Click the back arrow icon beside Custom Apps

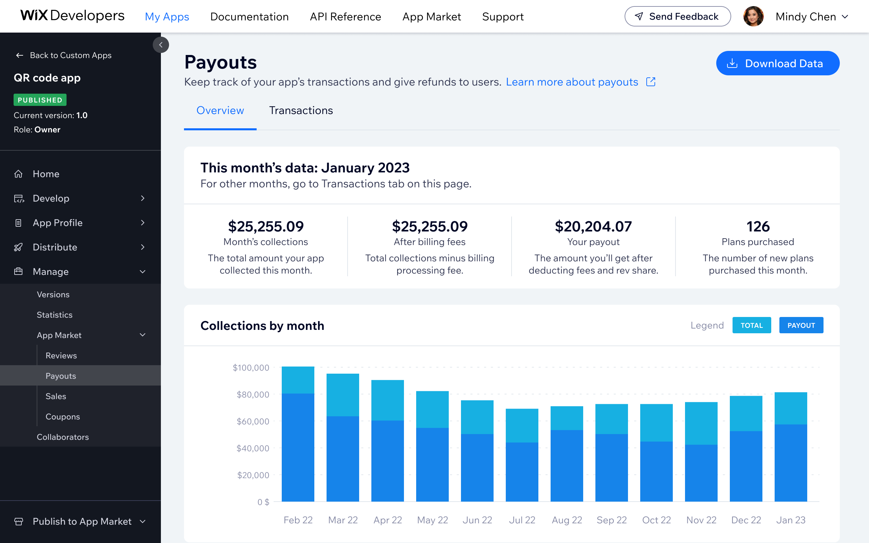click(x=20, y=55)
